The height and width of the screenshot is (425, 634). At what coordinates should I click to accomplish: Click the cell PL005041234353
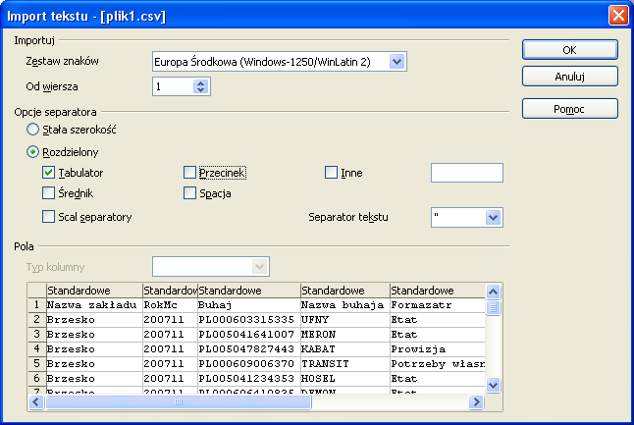(x=248, y=379)
